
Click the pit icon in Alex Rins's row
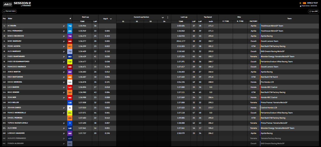point(64,128)
